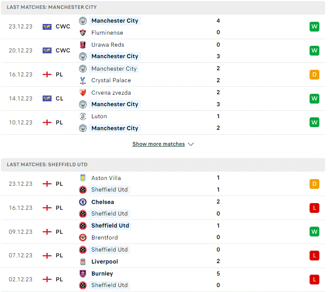Click the Fluminense club crest icon
The width and height of the screenshot is (330, 292).
coord(83,32)
